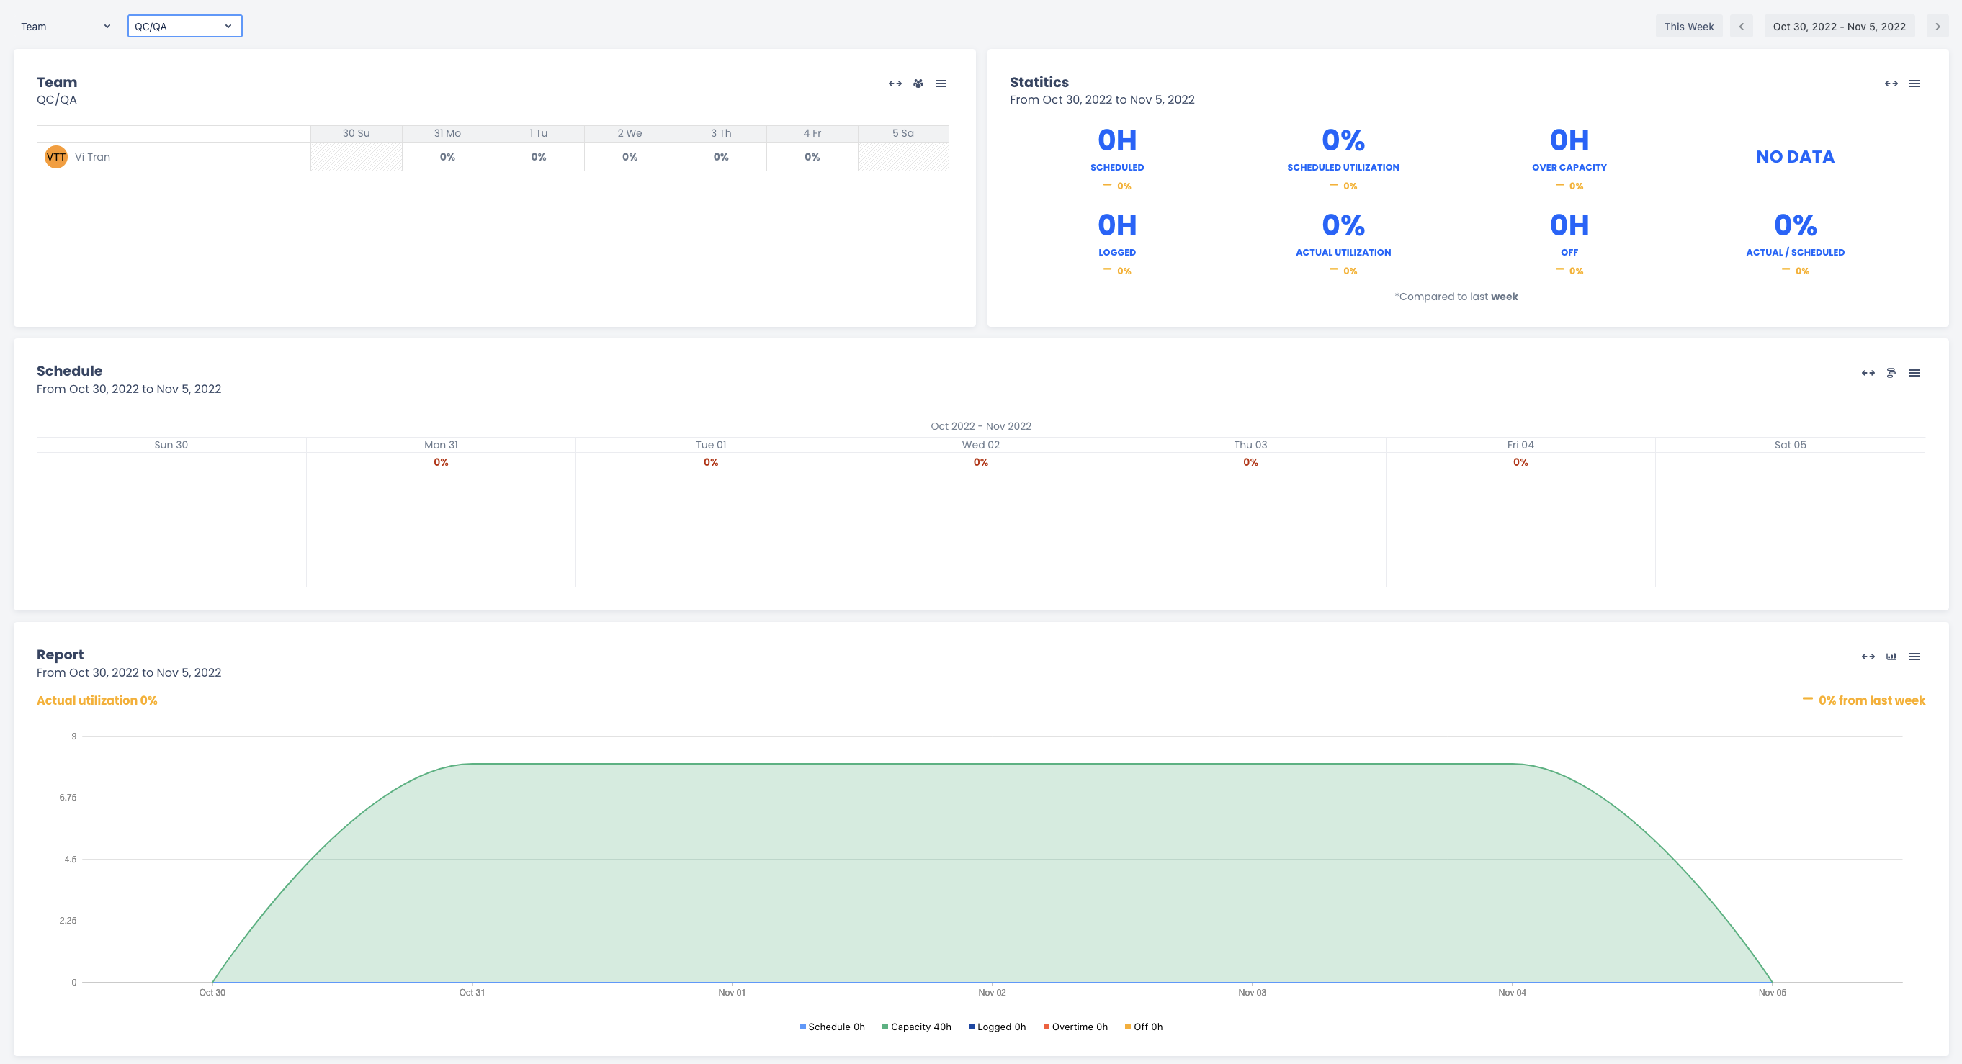Open the Schedule panel hamburger menu
The image size is (1962, 1064).
click(1914, 373)
